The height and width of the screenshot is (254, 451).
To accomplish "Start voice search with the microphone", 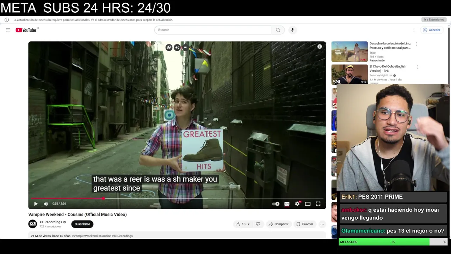I will (292, 30).
